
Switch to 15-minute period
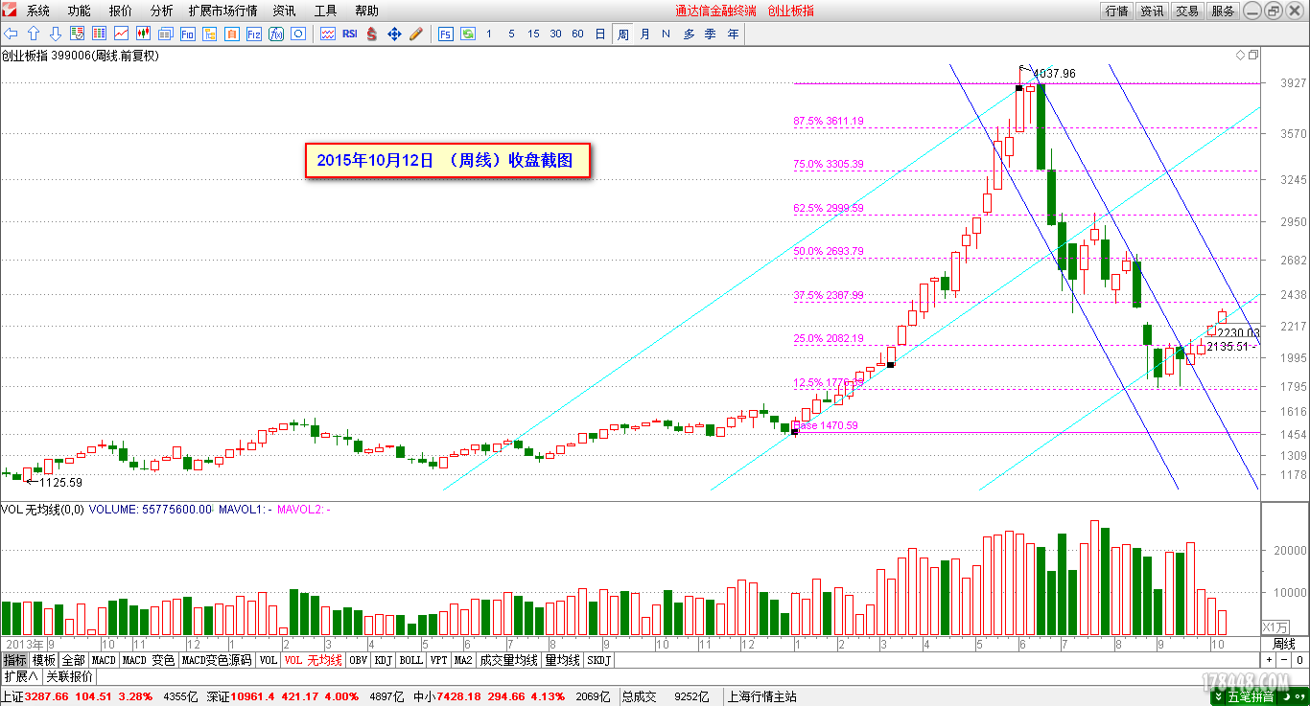[533, 34]
